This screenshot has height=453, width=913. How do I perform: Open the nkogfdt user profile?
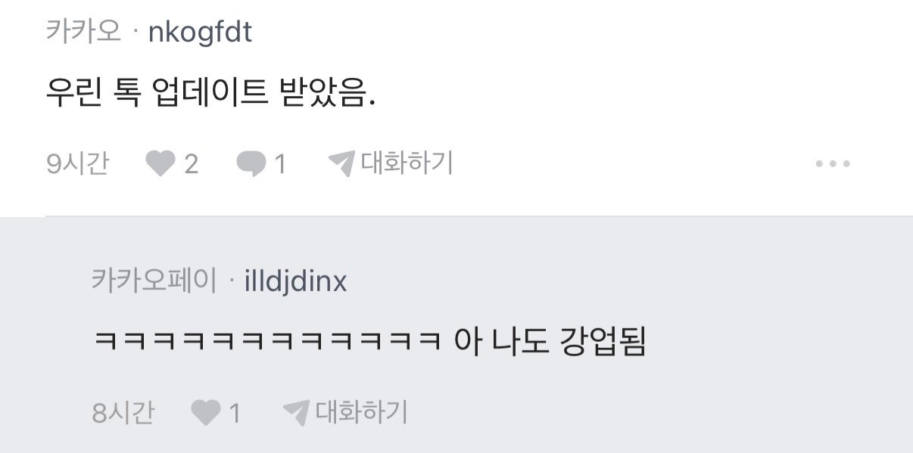coord(201,33)
